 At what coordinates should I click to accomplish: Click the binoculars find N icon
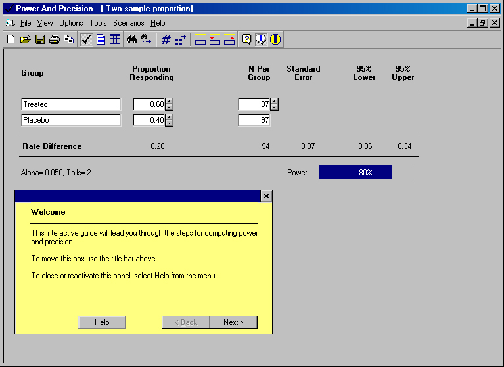131,39
